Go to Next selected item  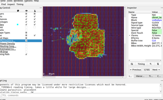pyautogui.click(x=156, y=70)
